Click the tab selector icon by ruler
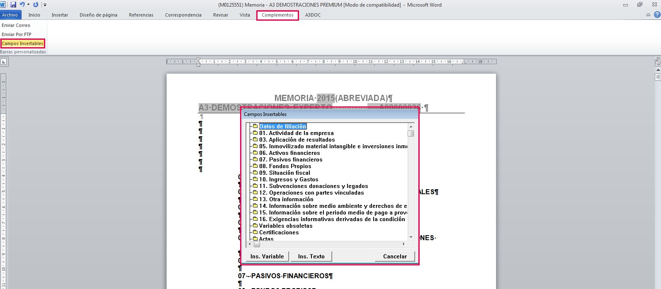Image resolution: width=661 pixels, height=289 pixels. (x=4, y=62)
